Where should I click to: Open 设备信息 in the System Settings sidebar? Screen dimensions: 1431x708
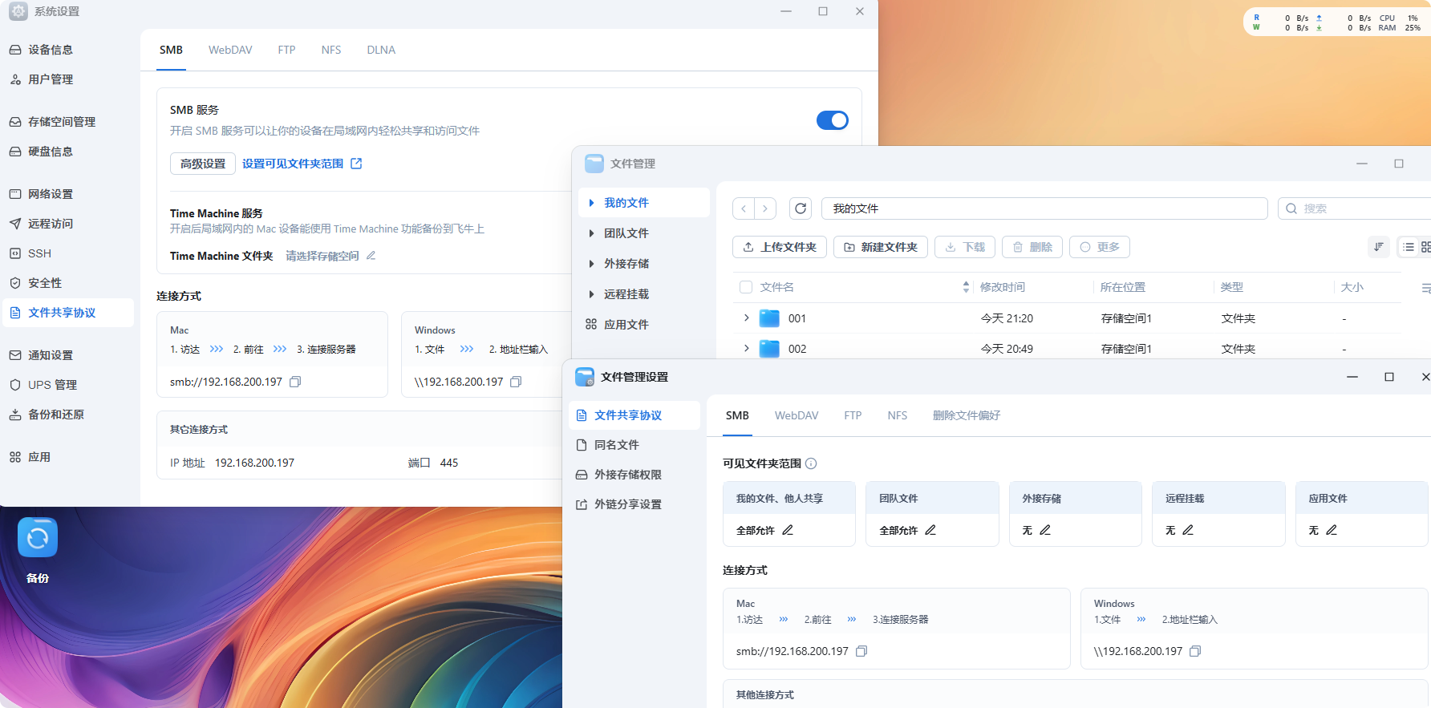pos(68,50)
